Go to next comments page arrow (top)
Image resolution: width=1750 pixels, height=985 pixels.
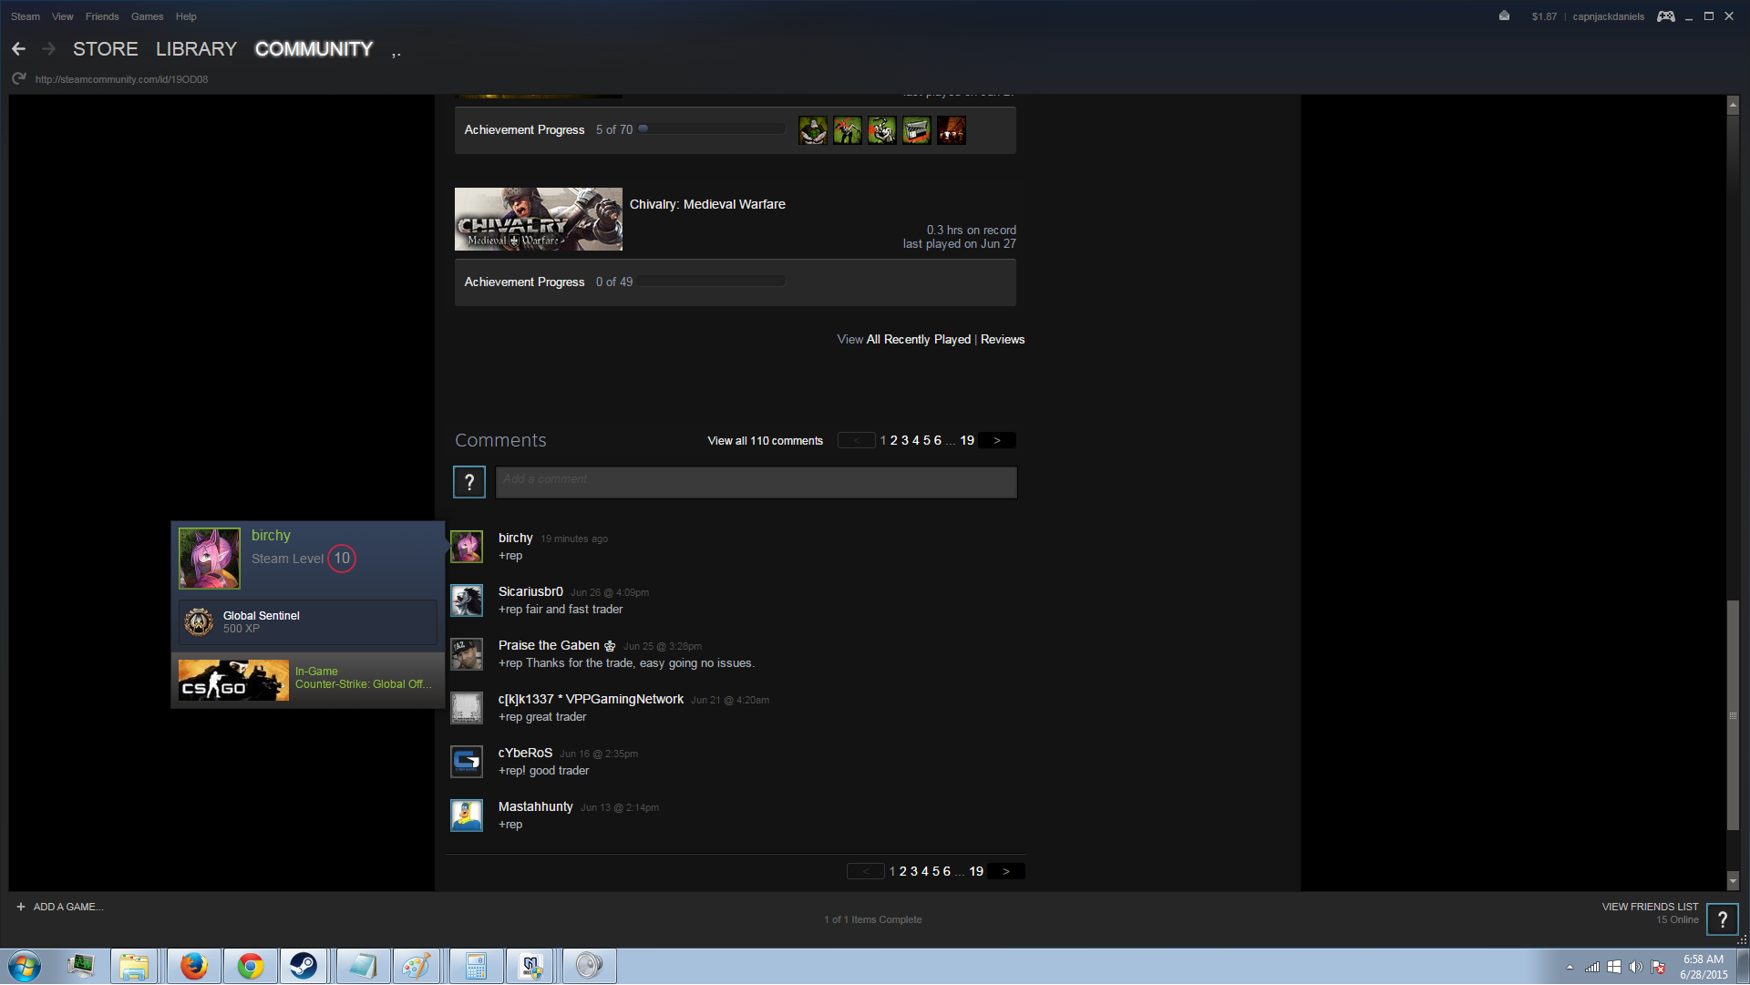(997, 441)
